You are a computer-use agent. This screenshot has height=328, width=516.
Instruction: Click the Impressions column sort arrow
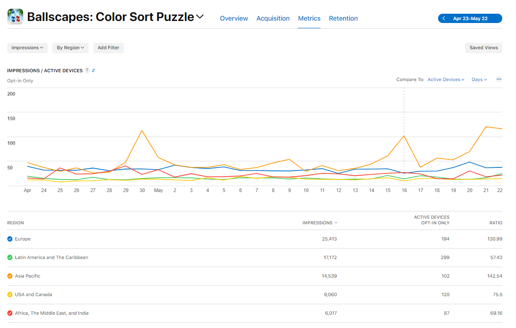(336, 223)
